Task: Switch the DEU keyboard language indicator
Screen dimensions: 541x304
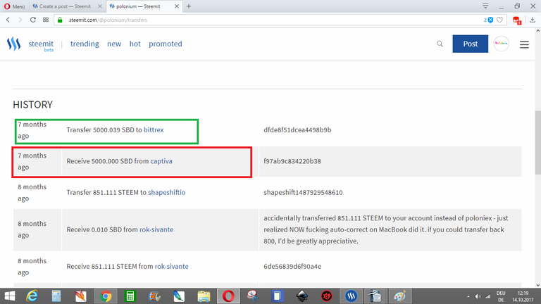Action: [501, 296]
